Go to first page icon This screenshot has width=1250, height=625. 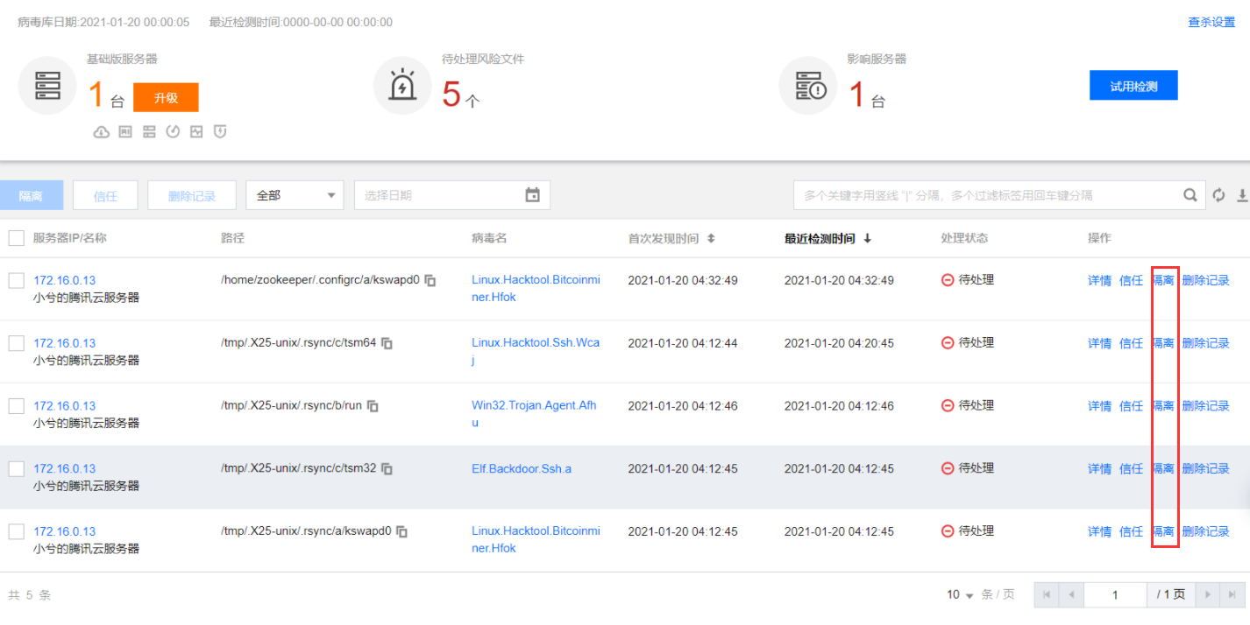pyautogui.click(x=1046, y=595)
